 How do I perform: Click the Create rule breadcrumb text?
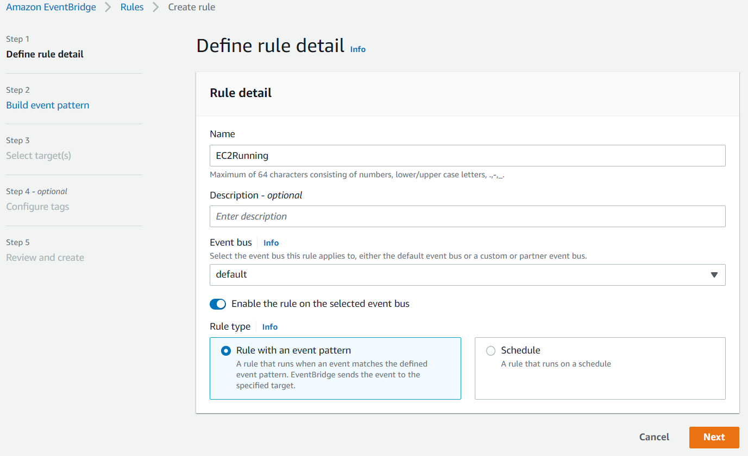point(191,8)
